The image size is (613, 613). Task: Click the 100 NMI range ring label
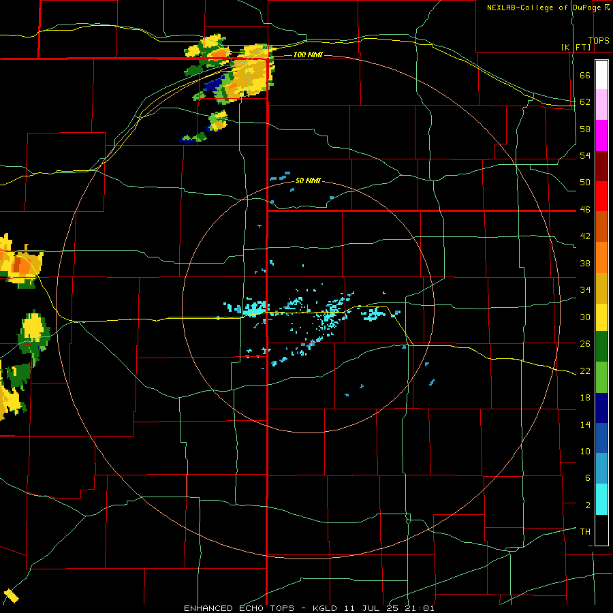coord(308,54)
